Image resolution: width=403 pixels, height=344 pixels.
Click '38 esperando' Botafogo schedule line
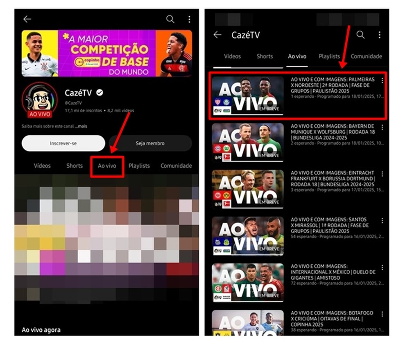click(337, 330)
